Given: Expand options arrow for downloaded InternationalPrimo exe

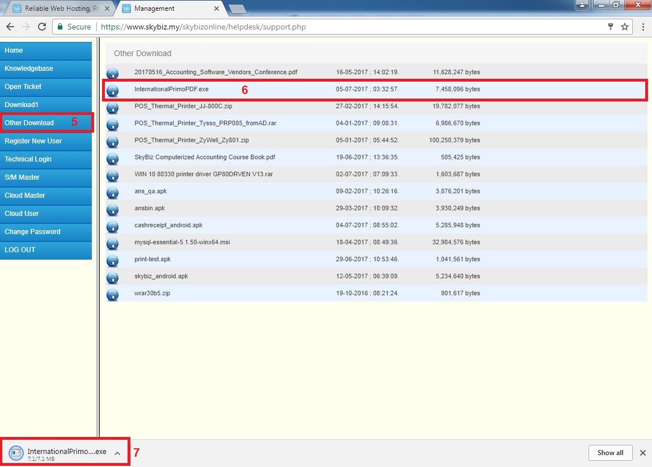Looking at the screenshot, I should click(117, 453).
